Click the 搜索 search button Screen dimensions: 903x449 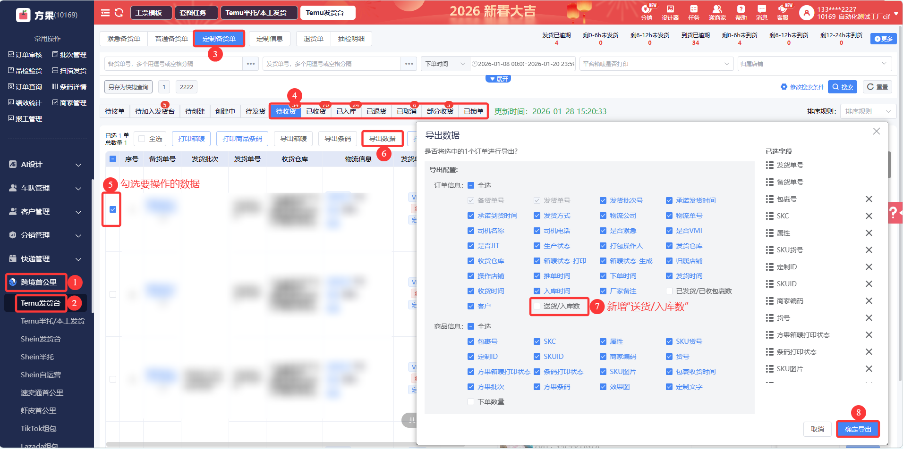(843, 87)
